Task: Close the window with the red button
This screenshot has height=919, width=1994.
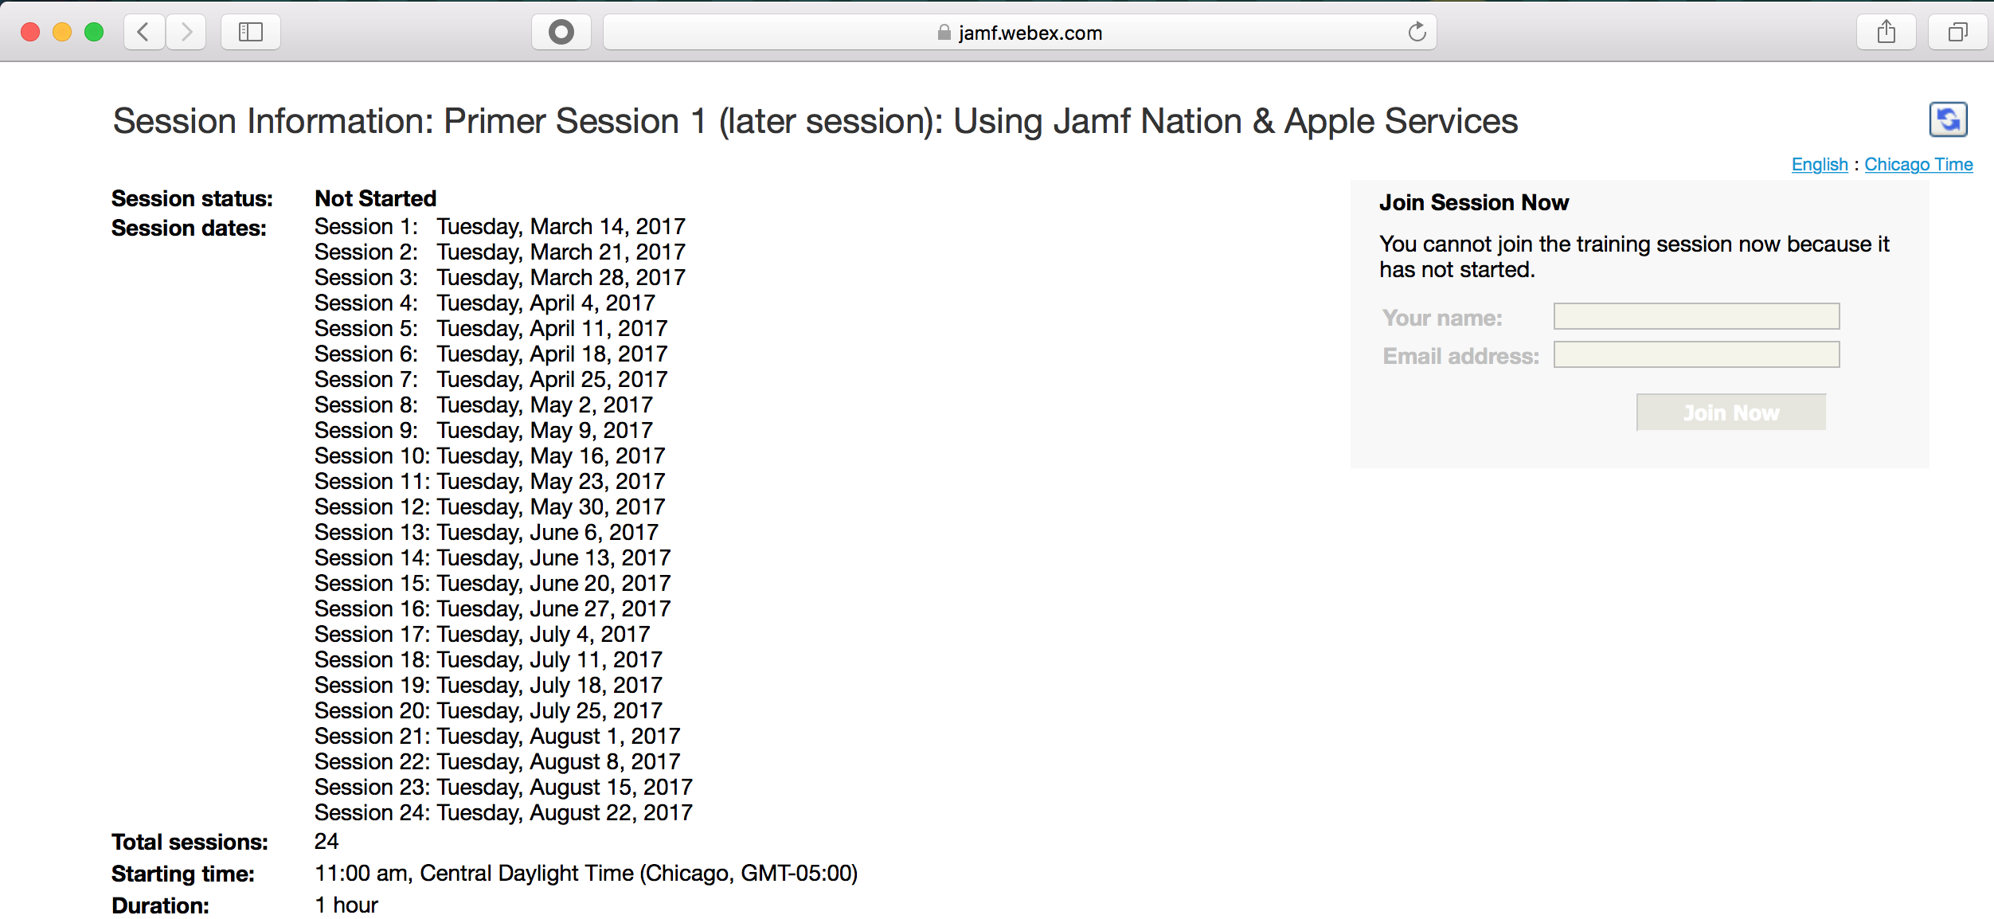Action: (30, 32)
